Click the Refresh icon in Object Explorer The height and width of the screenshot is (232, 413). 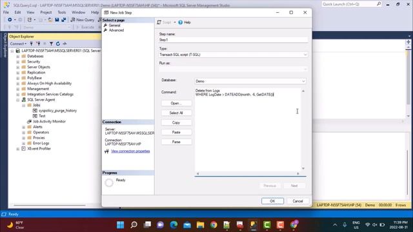pos(58,44)
